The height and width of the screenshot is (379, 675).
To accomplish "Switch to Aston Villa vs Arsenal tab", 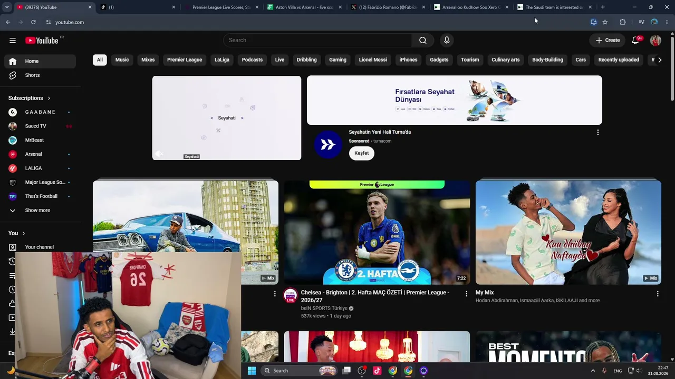I will click(x=304, y=7).
